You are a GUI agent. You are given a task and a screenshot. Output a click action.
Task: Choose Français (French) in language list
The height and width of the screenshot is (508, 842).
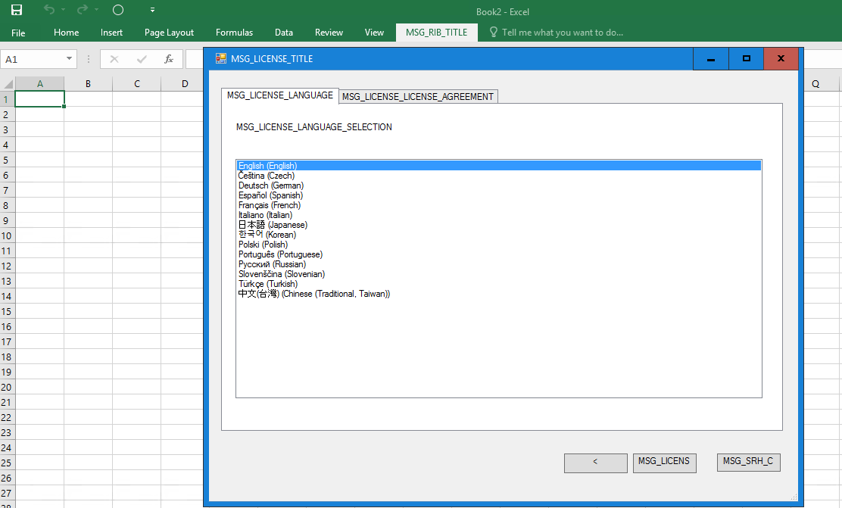(x=499, y=205)
